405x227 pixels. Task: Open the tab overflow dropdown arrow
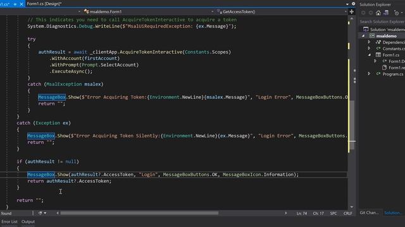(347, 4)
